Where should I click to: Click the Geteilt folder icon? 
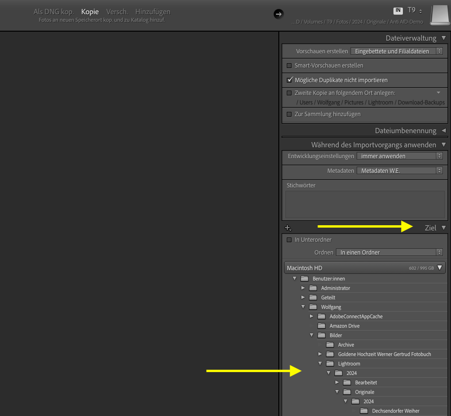(313, 297)
